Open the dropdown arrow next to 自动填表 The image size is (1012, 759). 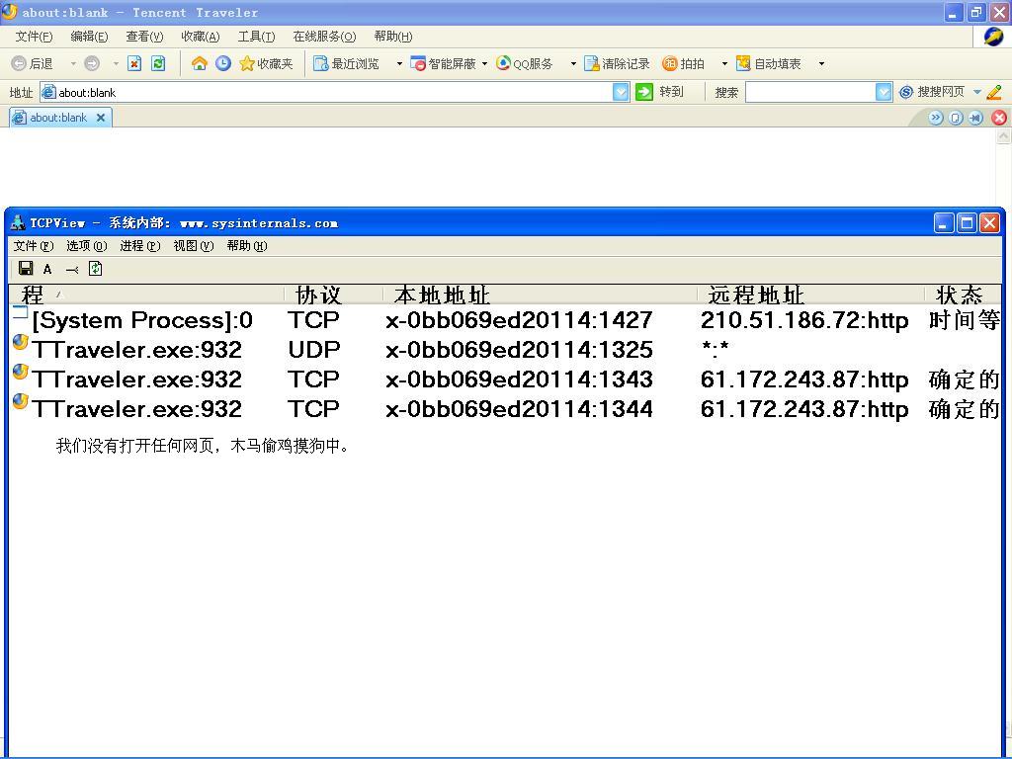(x=821, y=63)
